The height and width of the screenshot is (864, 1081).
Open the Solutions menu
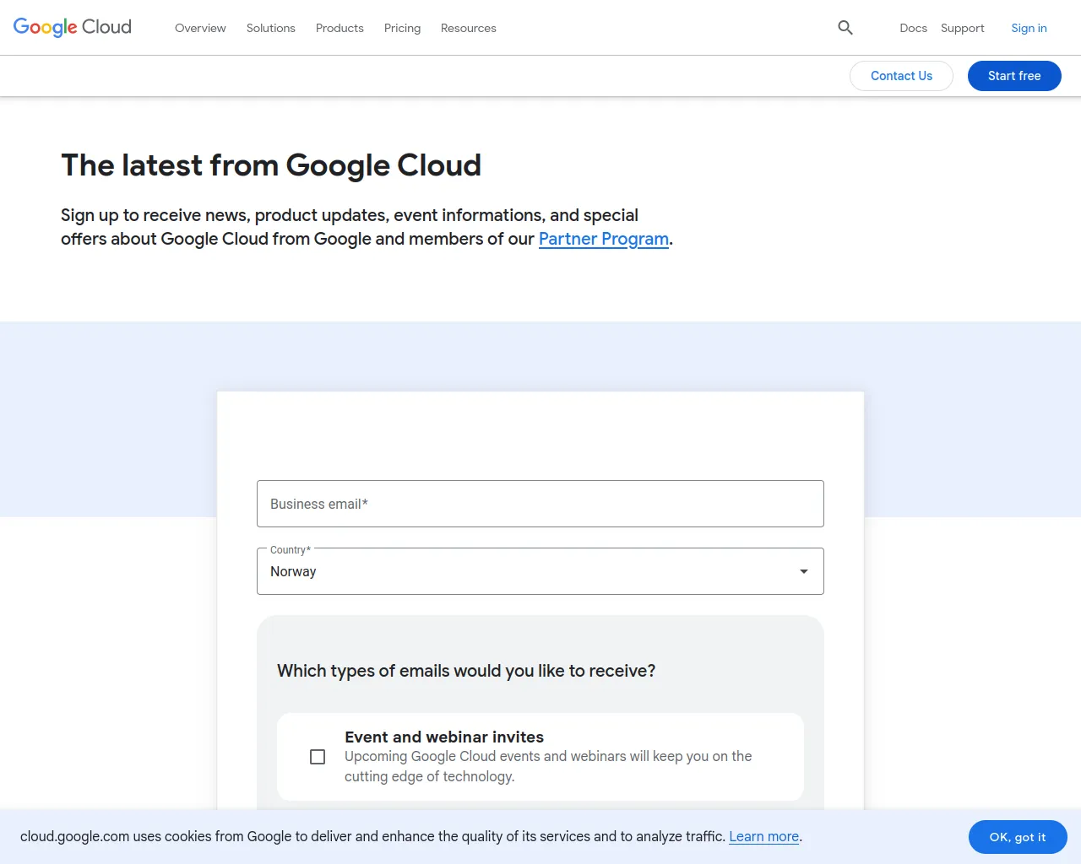coord(270,28)
